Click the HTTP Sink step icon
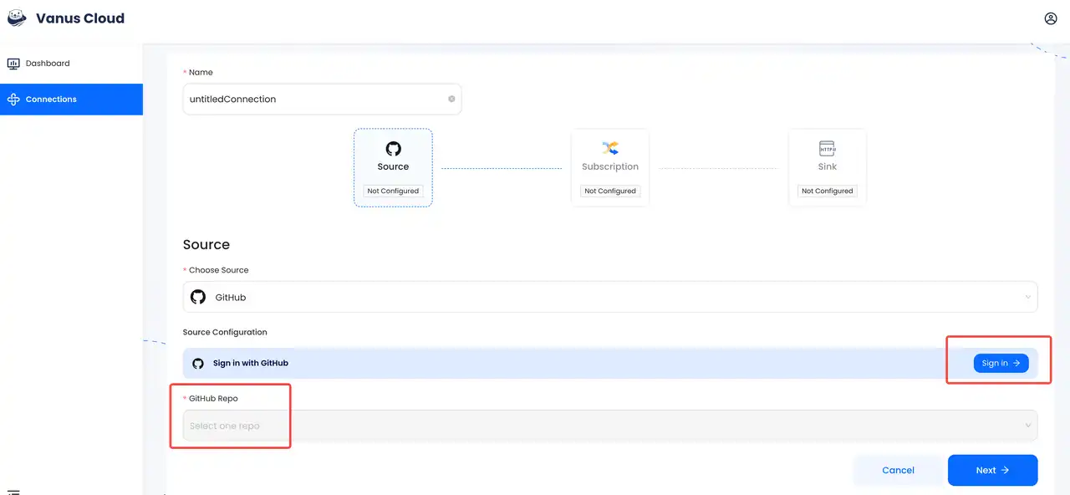The width and height of the screenshot is (1070, 495). tap(828, 148)
